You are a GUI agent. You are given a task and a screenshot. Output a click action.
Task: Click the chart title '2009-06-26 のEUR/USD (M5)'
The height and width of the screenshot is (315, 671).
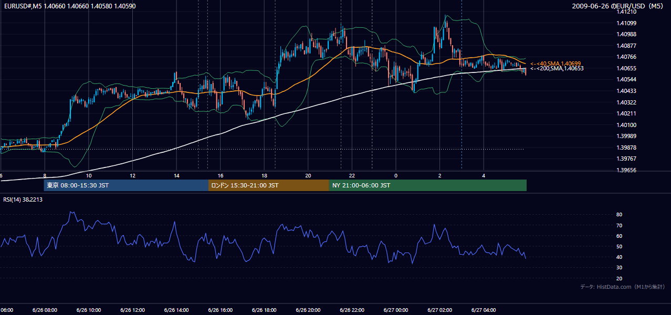pyautogui.click(x=618, y=6)
